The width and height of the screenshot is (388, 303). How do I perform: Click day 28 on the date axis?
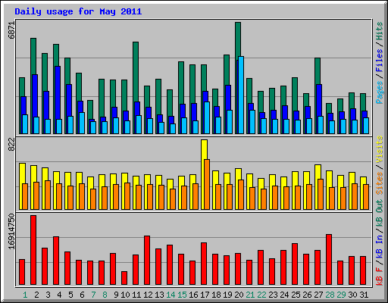pos(330,295)
